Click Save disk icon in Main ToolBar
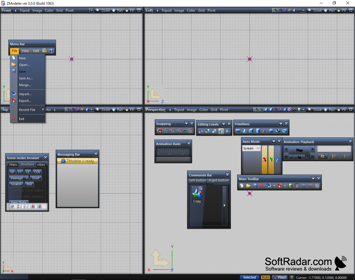 [x=255, y=186]
